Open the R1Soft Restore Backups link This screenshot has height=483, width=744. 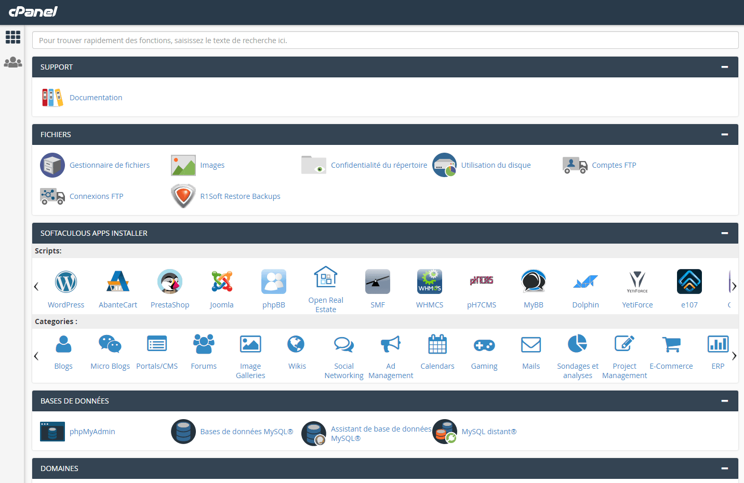pyautogui.click(x=241, y=196)
